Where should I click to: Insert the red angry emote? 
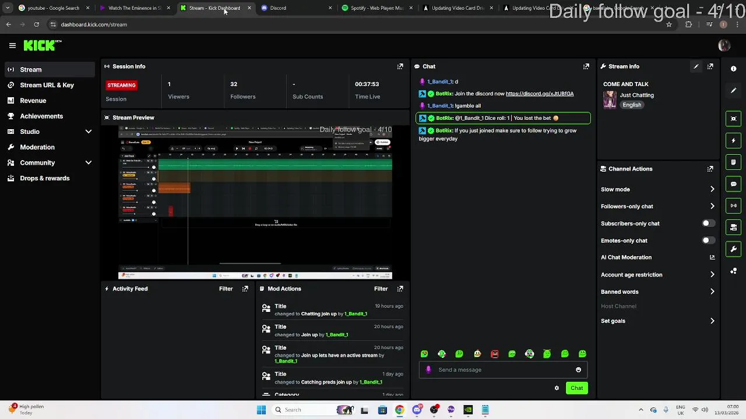coord(495,354)
